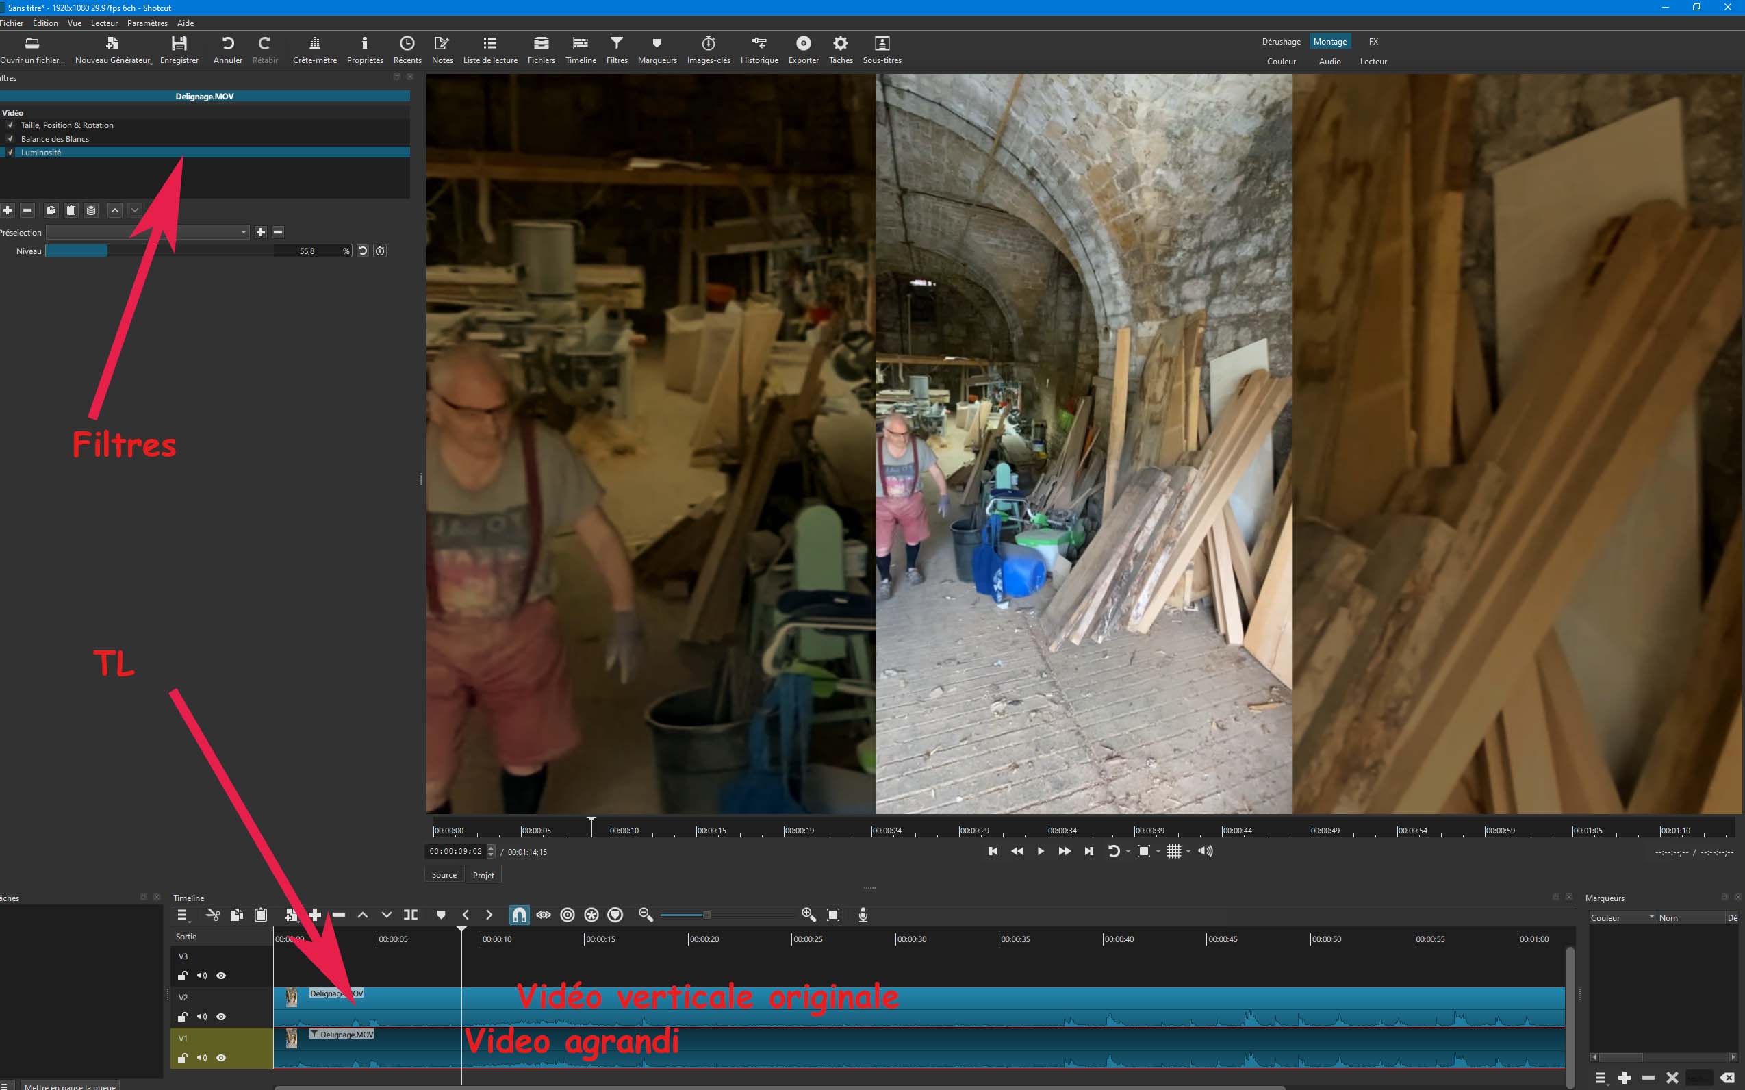Open the Paramètres menu

147,23
